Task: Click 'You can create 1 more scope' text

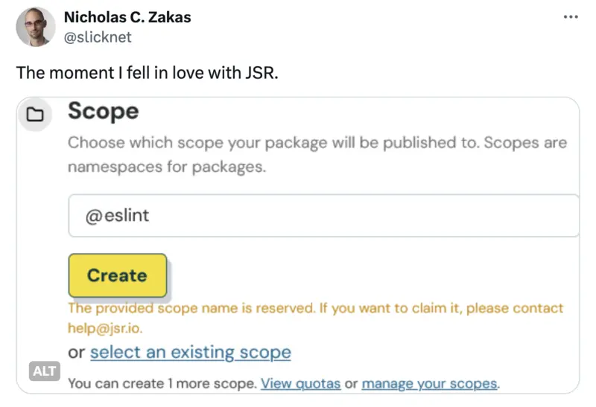Action: [x=162, y=384]
